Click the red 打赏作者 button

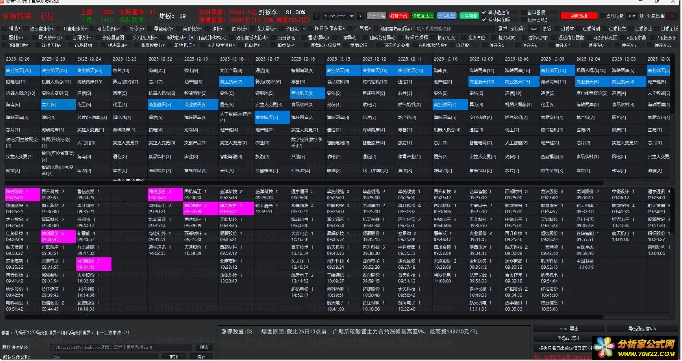398,16
